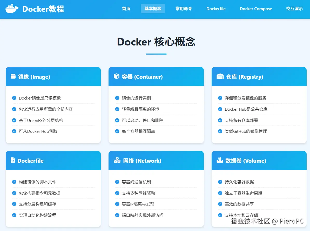Viewport: 310px width, 231px height.
Task: Open the 首页 navigation item
Action: click(x=126, y=9)
